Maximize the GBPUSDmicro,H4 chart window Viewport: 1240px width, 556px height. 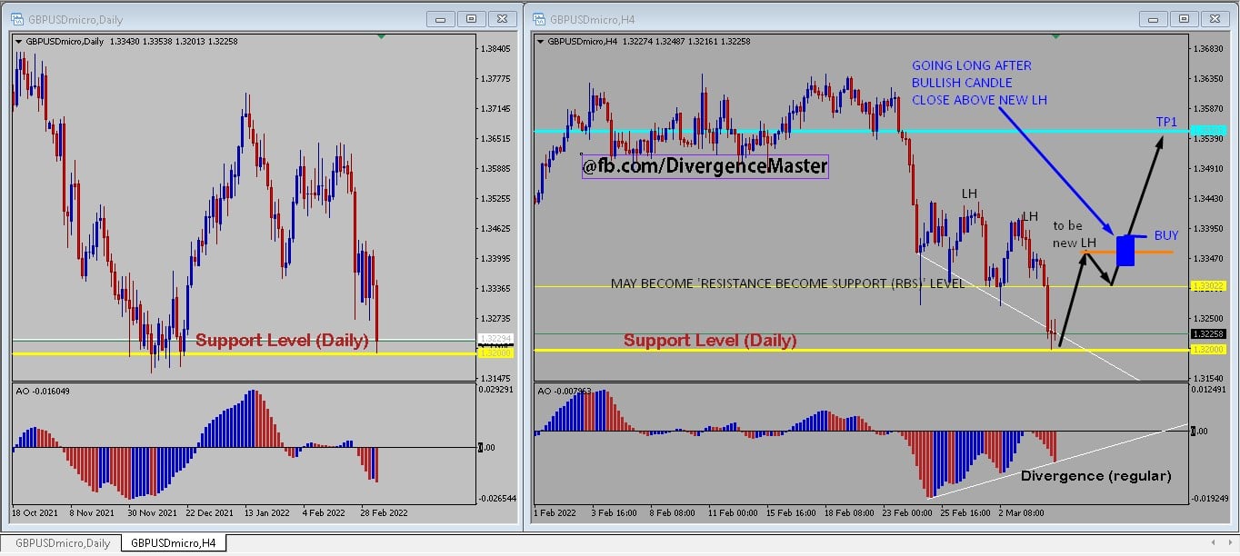(1183, 18)
